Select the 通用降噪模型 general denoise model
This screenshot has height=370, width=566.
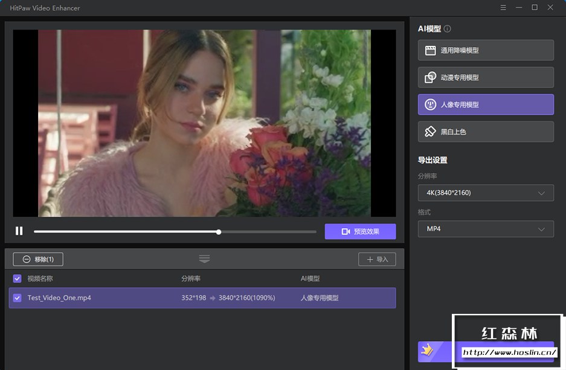[486, 50]
